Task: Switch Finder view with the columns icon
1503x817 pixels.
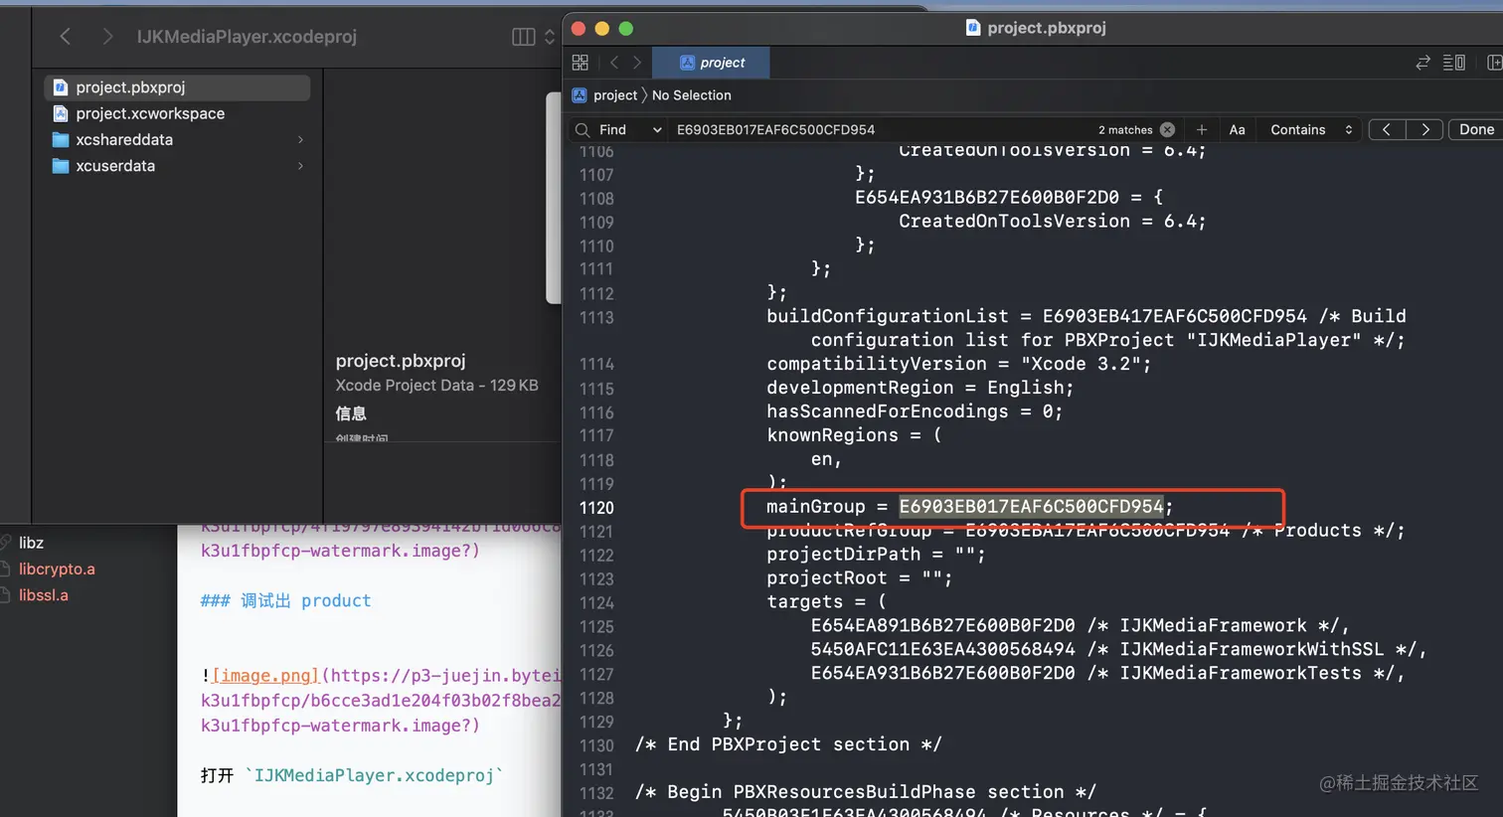Action: pos(524,37)
